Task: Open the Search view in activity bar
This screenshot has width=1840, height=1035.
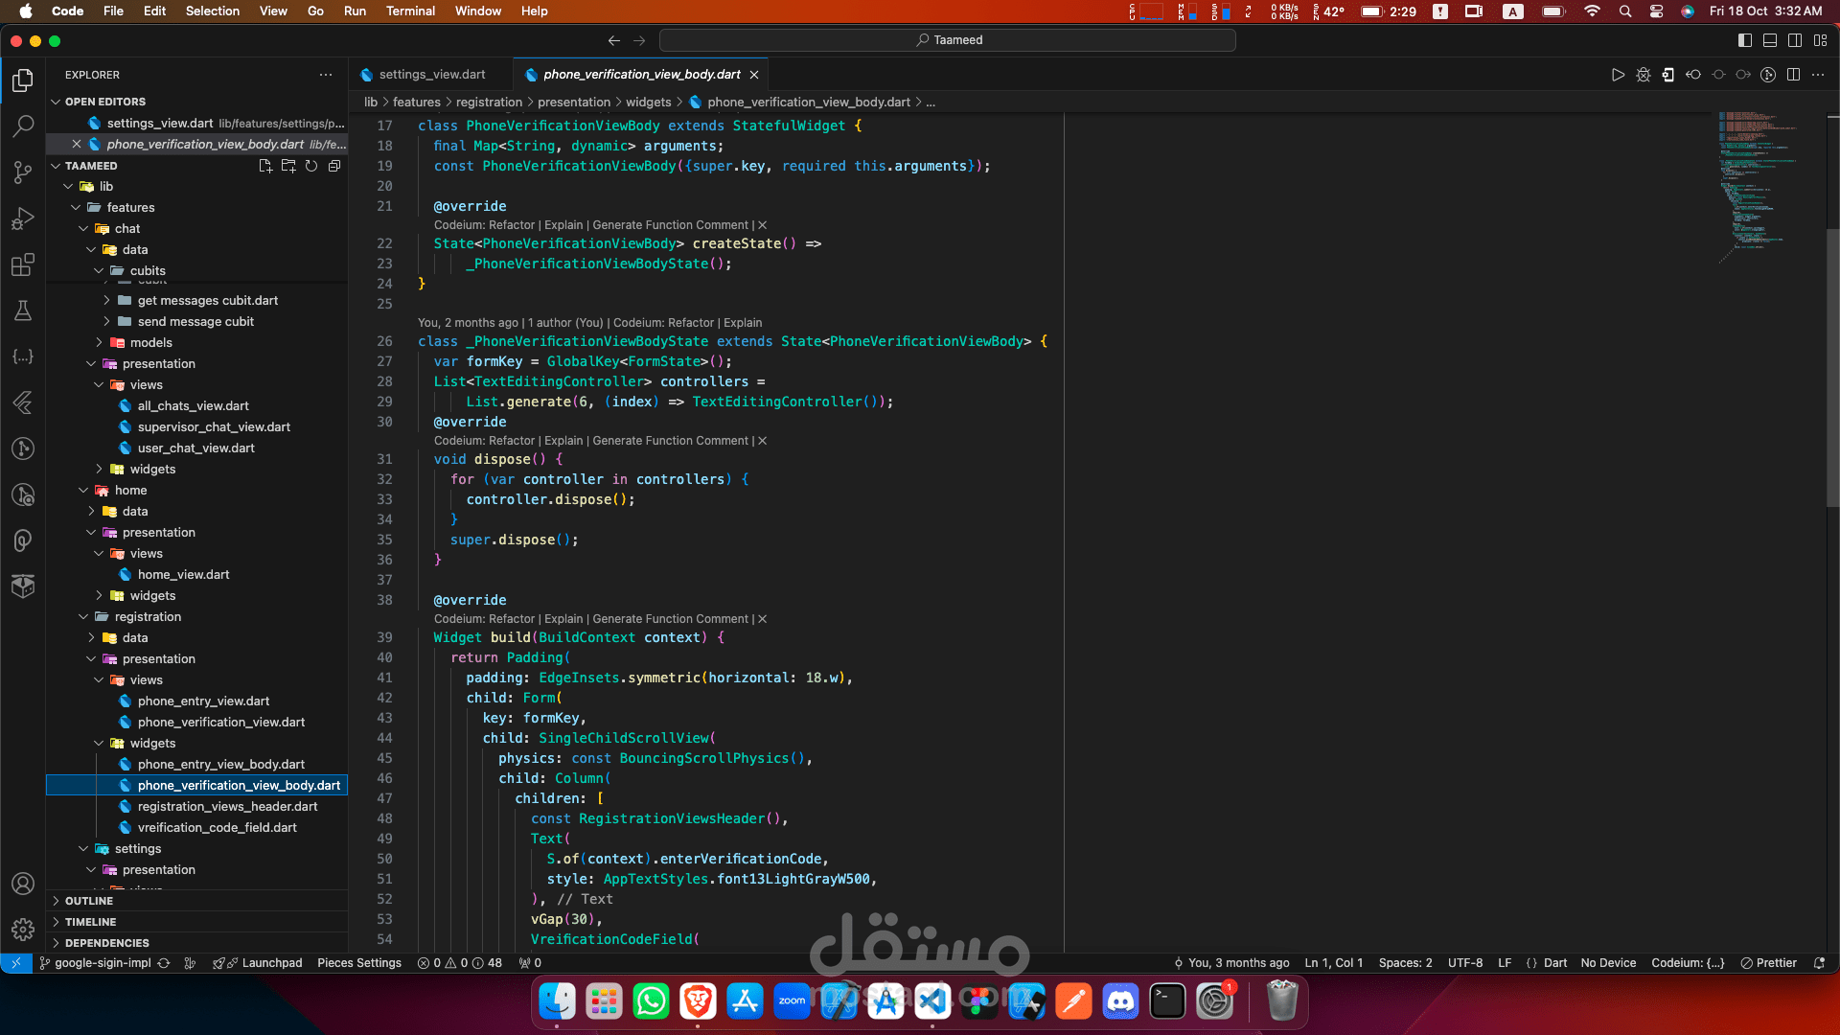Action: 23,126
